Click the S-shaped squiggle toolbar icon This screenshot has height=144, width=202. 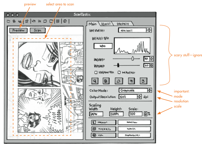(34, 21)
